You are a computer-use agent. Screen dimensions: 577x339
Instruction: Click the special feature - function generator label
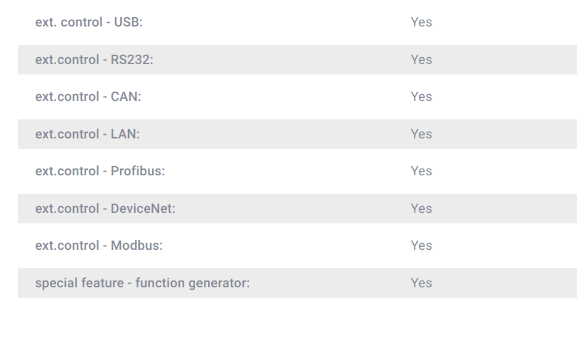coord(142,283)
